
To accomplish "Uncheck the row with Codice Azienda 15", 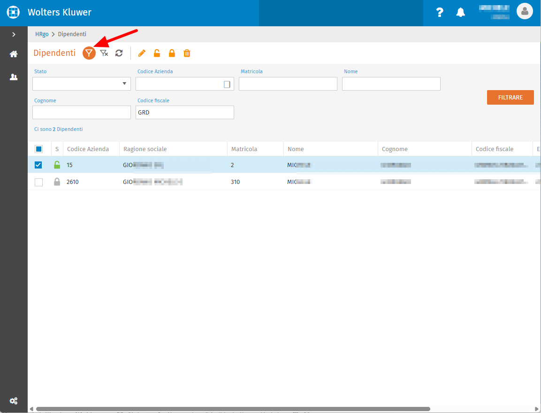I will (x=38, y=165).
